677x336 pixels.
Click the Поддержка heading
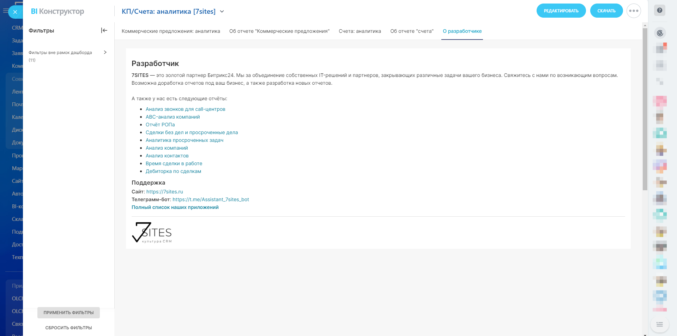pos(149,182)
